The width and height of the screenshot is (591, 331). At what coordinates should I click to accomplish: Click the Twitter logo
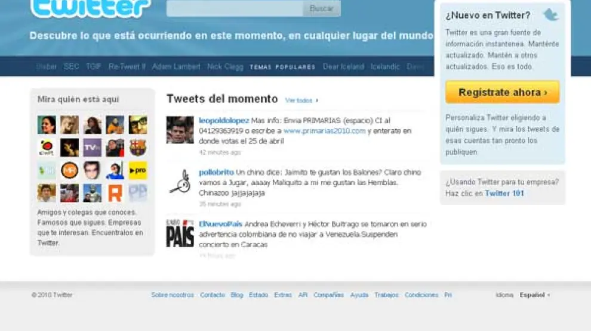pos(90,8)
